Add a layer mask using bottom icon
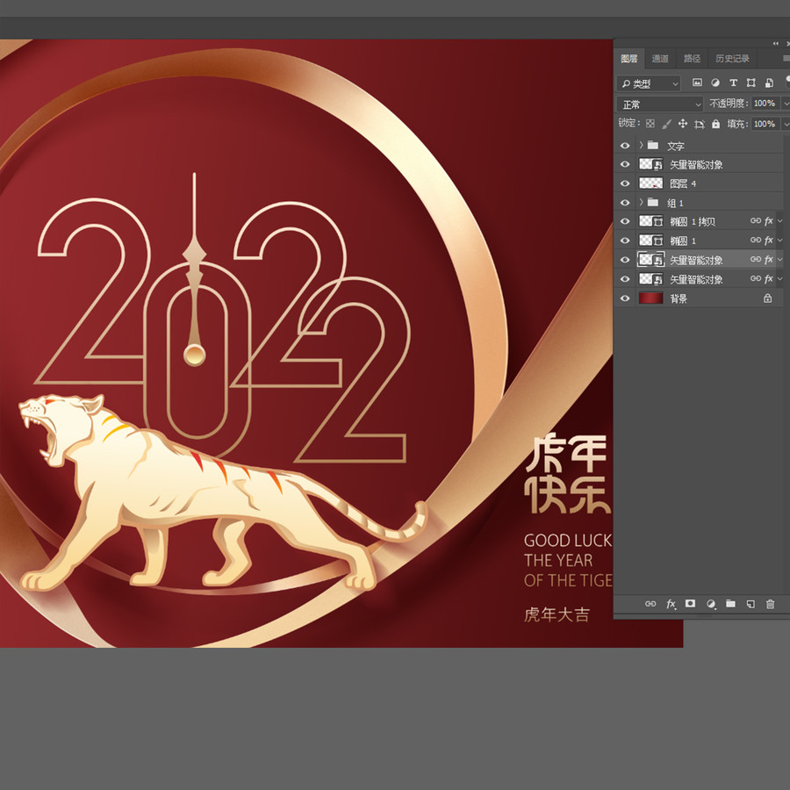The height and width of the screenshot is (790, 790). point(690,604)
